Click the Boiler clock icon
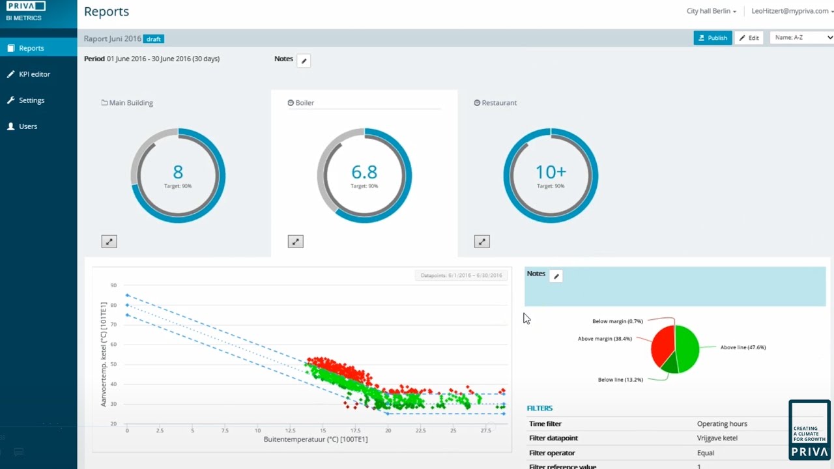Image resolution: width=834 pixels, height=469 pixels. [x=291, y=103]
